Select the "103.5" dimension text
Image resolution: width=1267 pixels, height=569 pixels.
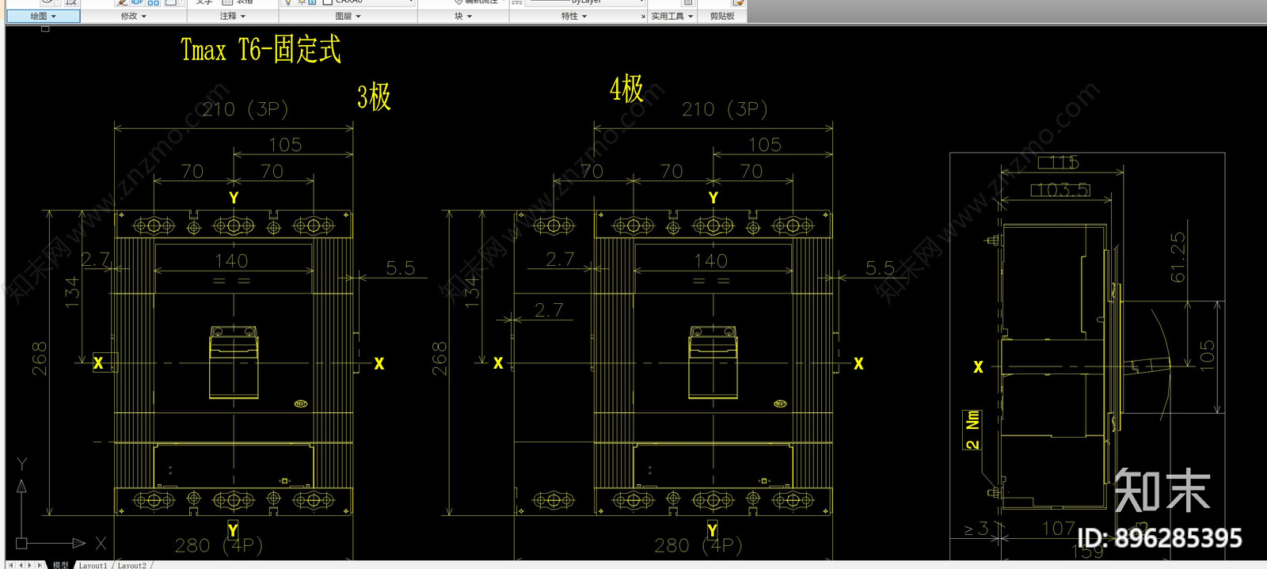click(x=1061, y=190)
